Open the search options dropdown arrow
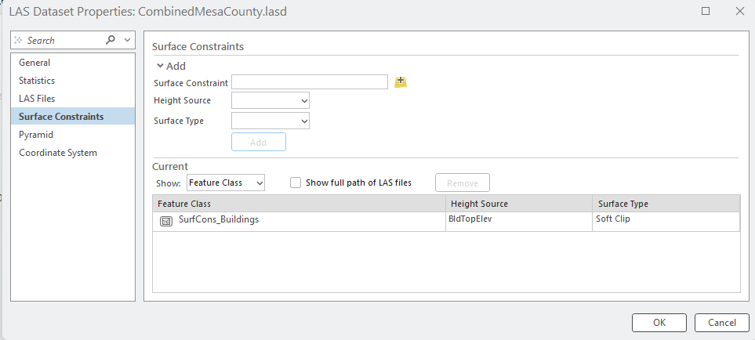755x340 pixels. [x=127, y=40]
